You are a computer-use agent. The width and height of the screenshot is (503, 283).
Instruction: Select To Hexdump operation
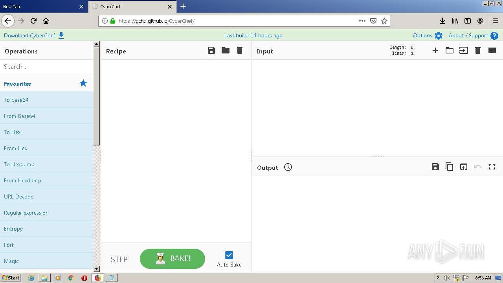tap(47, 164)
